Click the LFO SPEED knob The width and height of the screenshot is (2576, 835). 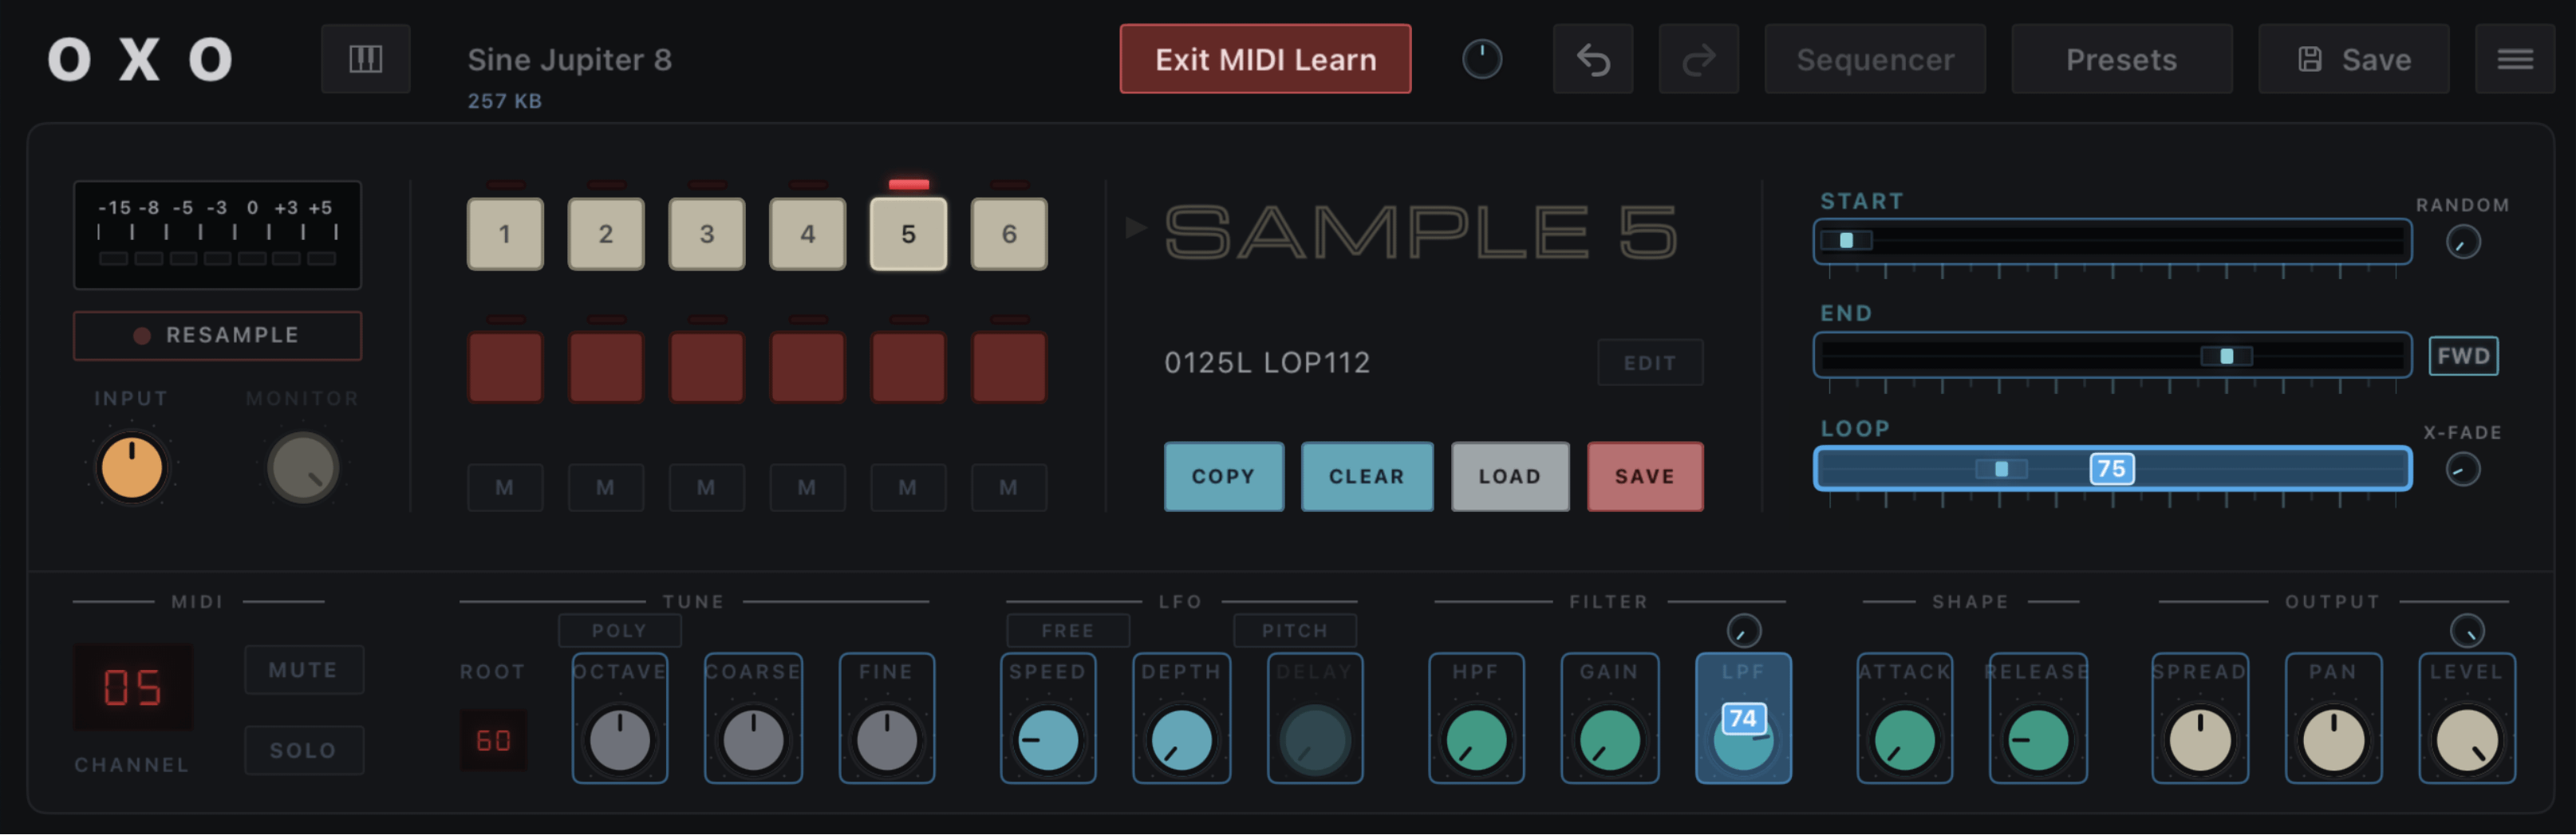(1048, 741)
